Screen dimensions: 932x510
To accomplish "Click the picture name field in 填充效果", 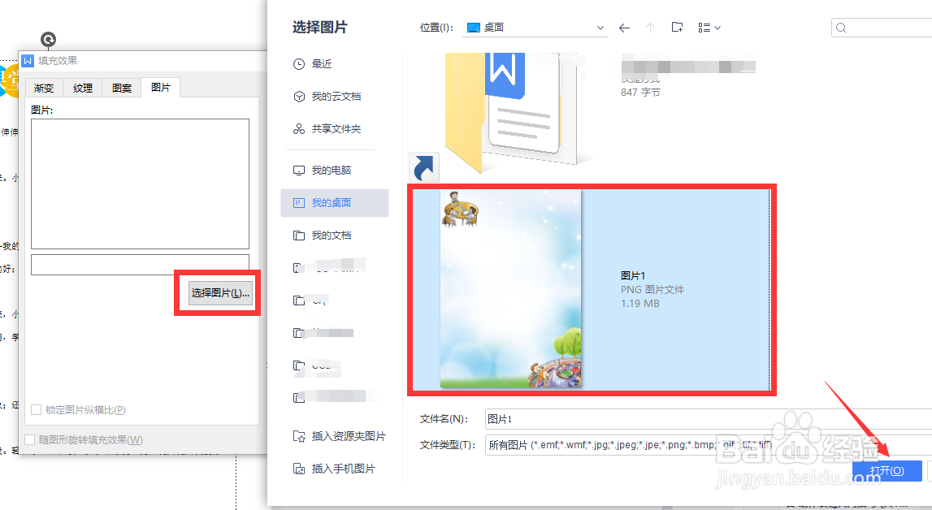I will pos(140,265).
